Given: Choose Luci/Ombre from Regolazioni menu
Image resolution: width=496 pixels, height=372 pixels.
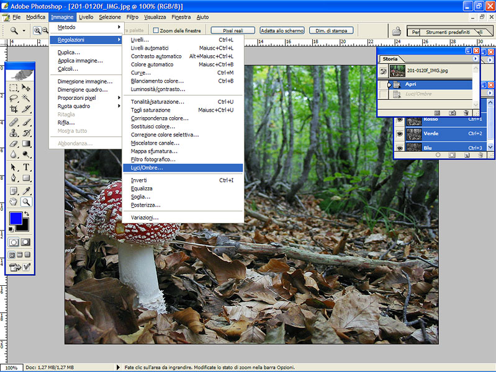Looking at the screenshot, I should [147, 167].
